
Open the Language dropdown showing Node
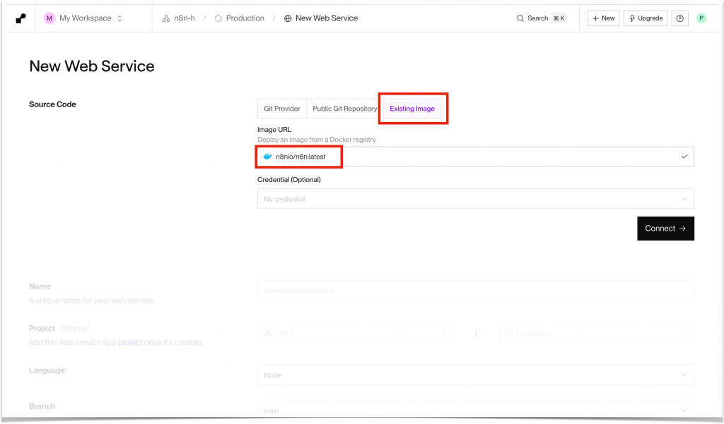(476, 375)
